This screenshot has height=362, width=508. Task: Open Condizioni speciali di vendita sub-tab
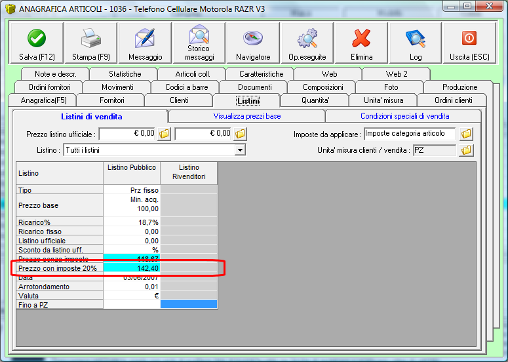click(x=404, y=116)
